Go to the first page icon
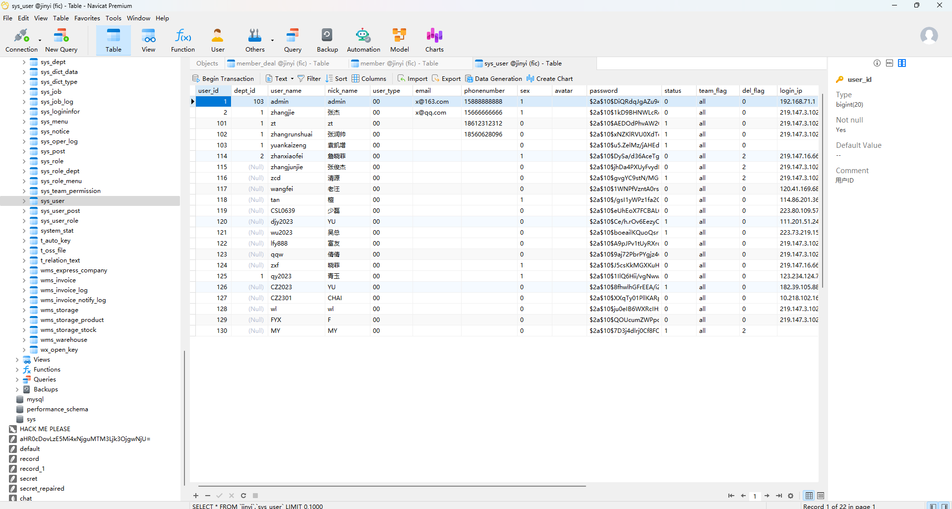Viewport: 952px width, 509px height. click(x=731, y=496)
